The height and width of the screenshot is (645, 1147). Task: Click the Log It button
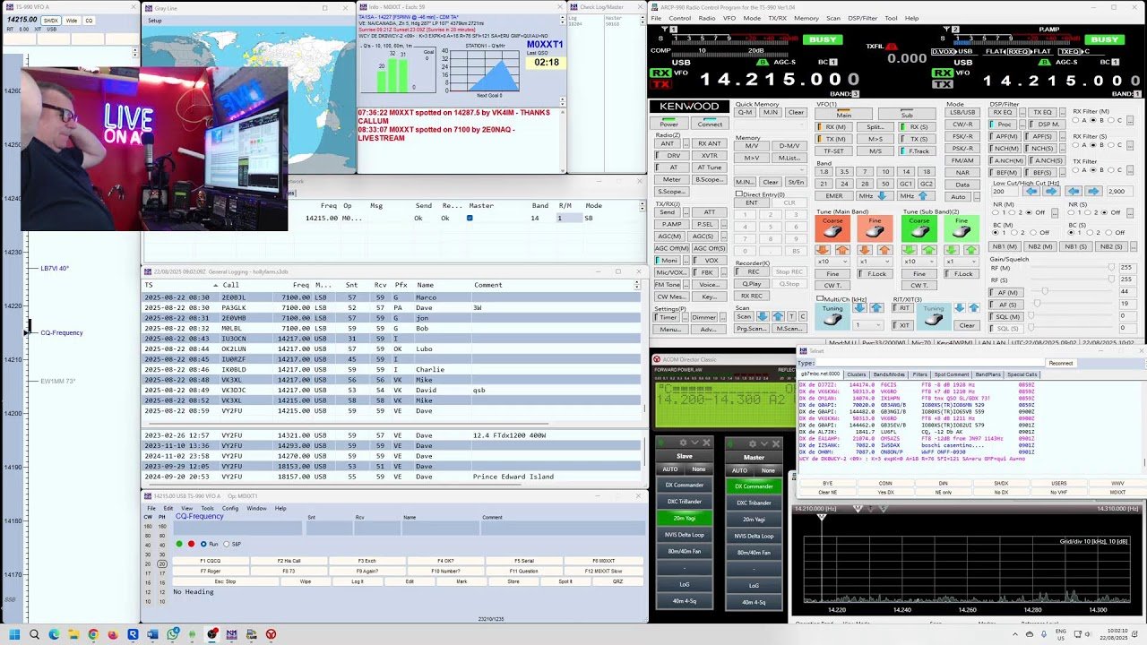pos(358,581)
